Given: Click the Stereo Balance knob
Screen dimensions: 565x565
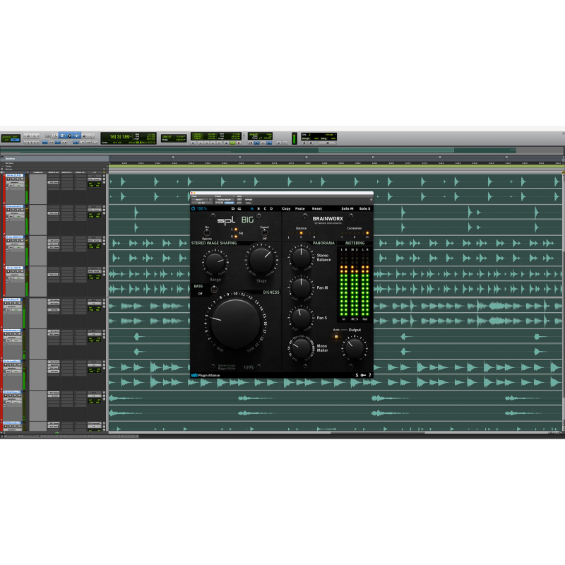Looking at the screenshot, I should point(301,257).
